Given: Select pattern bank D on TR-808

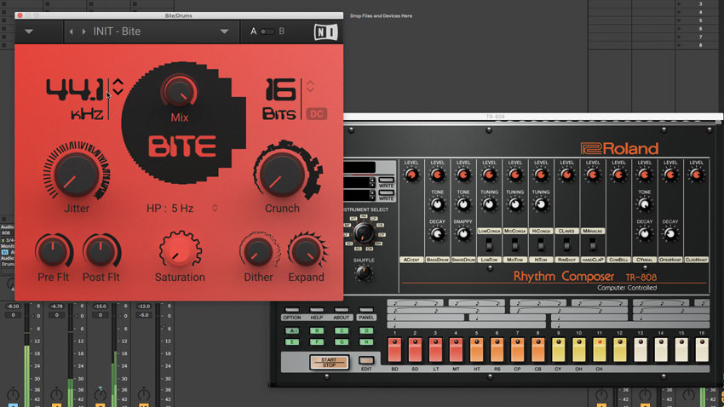Looking at the screenshot, I should [366, 330].
